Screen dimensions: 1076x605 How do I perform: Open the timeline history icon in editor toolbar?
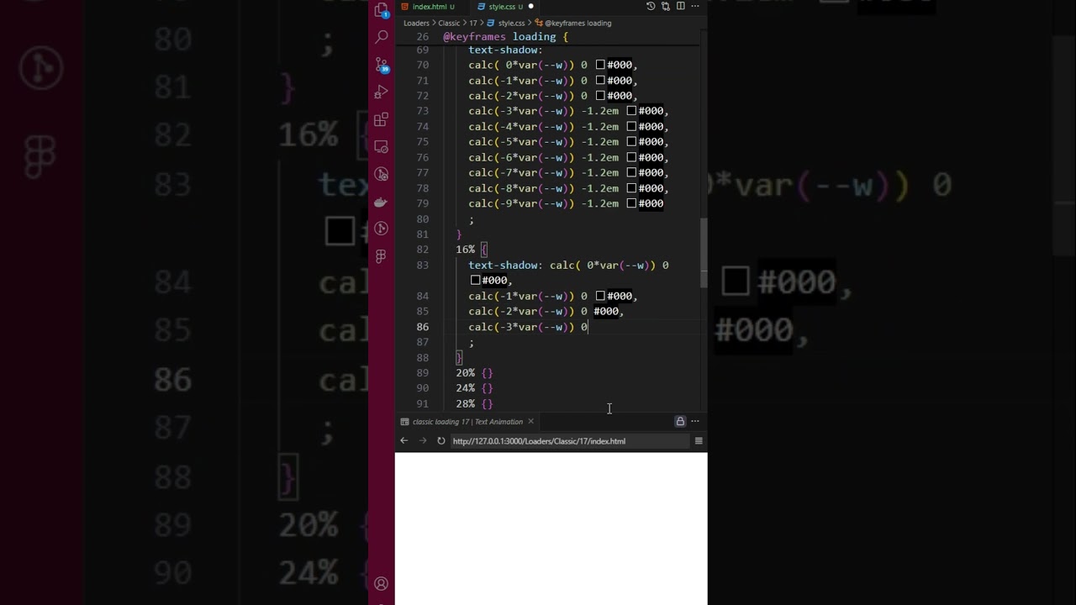click(x=651, y=6)
